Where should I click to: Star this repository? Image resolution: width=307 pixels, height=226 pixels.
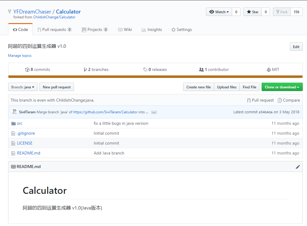(x=253, y=12)
